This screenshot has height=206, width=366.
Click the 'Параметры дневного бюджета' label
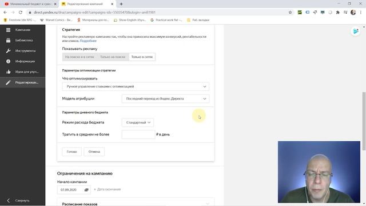[x=85, y=112]
